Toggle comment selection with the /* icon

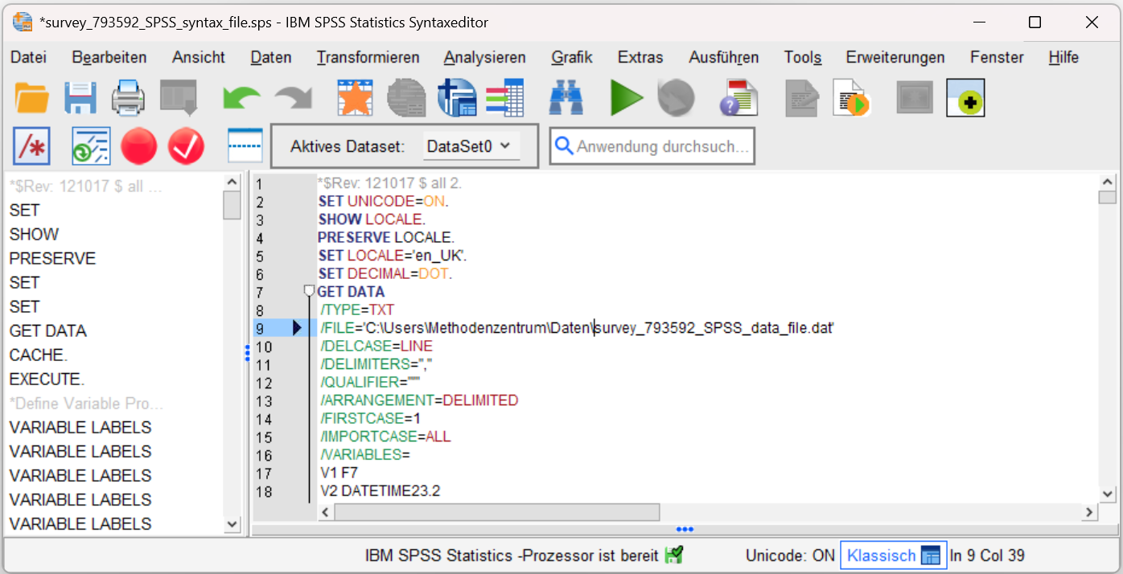(32, 146)
